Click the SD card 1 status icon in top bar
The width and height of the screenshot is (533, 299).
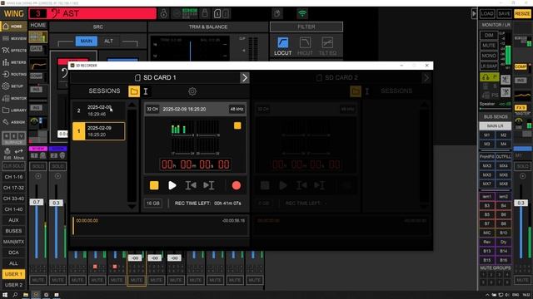(217, 13)
